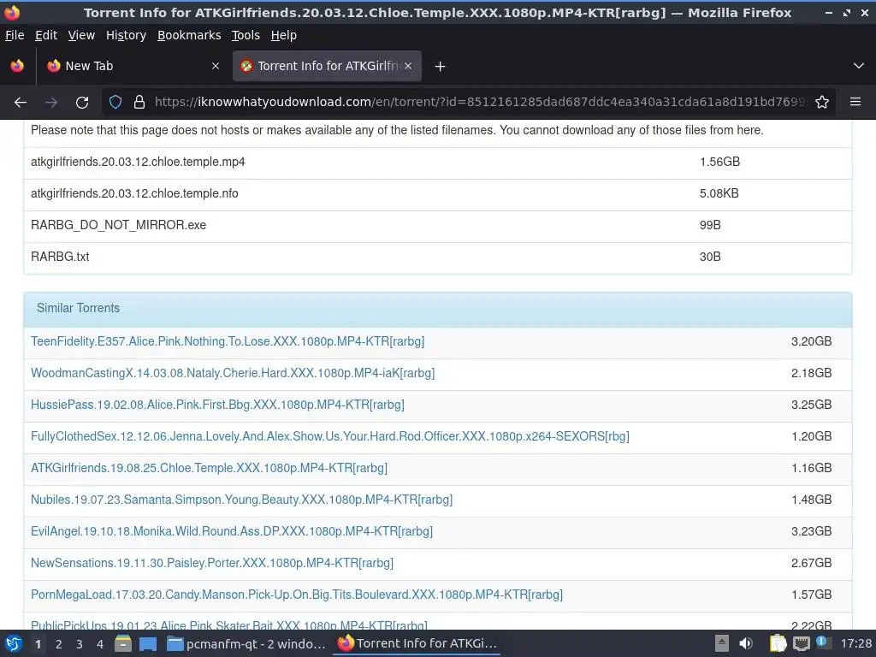The width and height of the screenshot is (876, 657).
Task: Expand the list all tabs chevron
Action: coord(859,66)
